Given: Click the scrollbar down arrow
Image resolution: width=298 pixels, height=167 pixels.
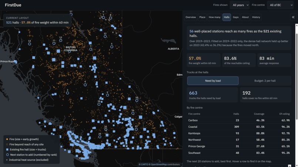Looking at the screenshot, I should coord(297,166).
